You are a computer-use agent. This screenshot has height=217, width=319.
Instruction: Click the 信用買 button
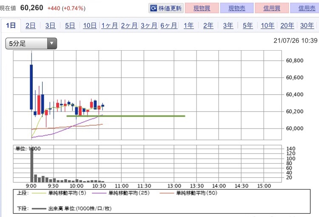272,8
